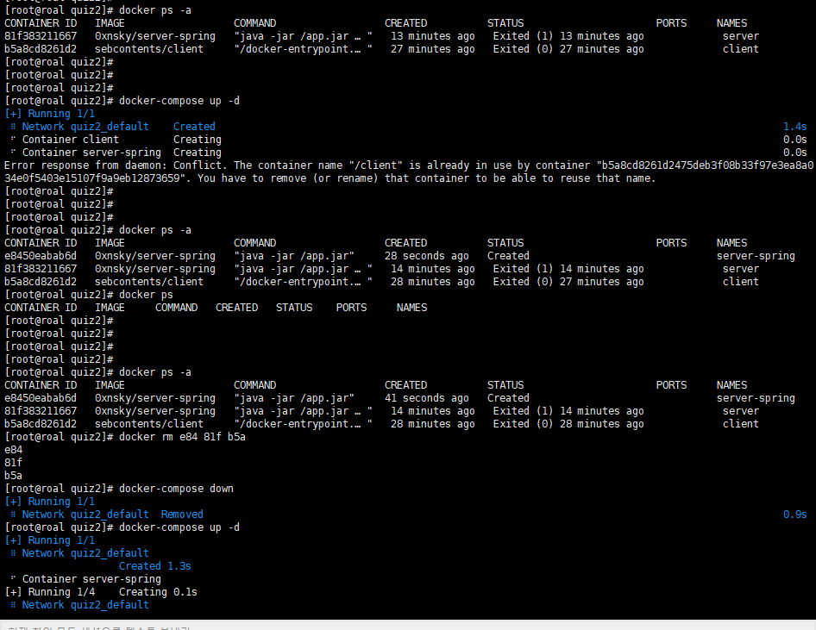The image size is (816, 630).
Task: Click the '[+] Running 1/4' progress line
Action: click(50, 592)
